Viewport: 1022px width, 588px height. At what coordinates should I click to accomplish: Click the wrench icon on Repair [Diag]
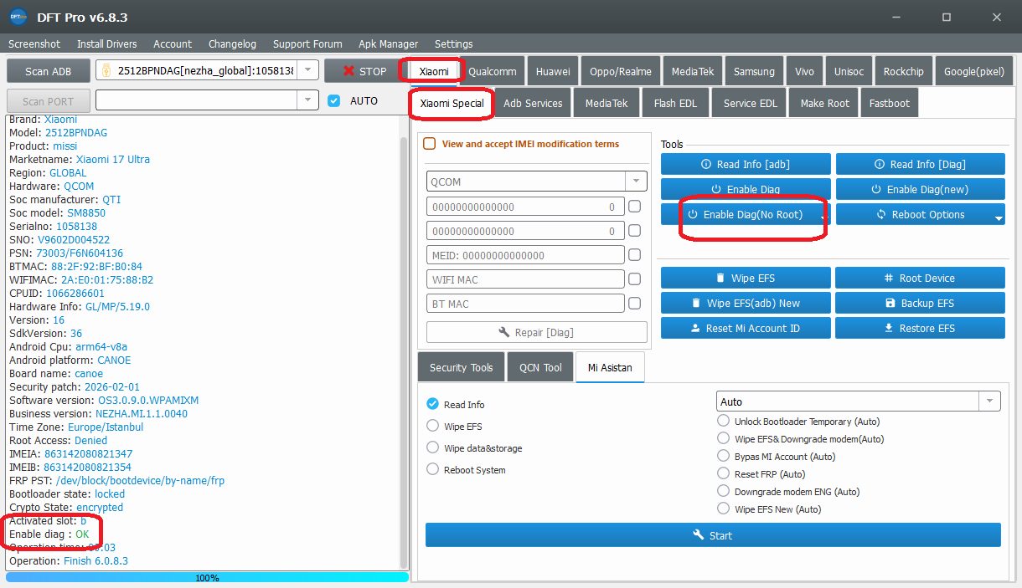(504, 332)
